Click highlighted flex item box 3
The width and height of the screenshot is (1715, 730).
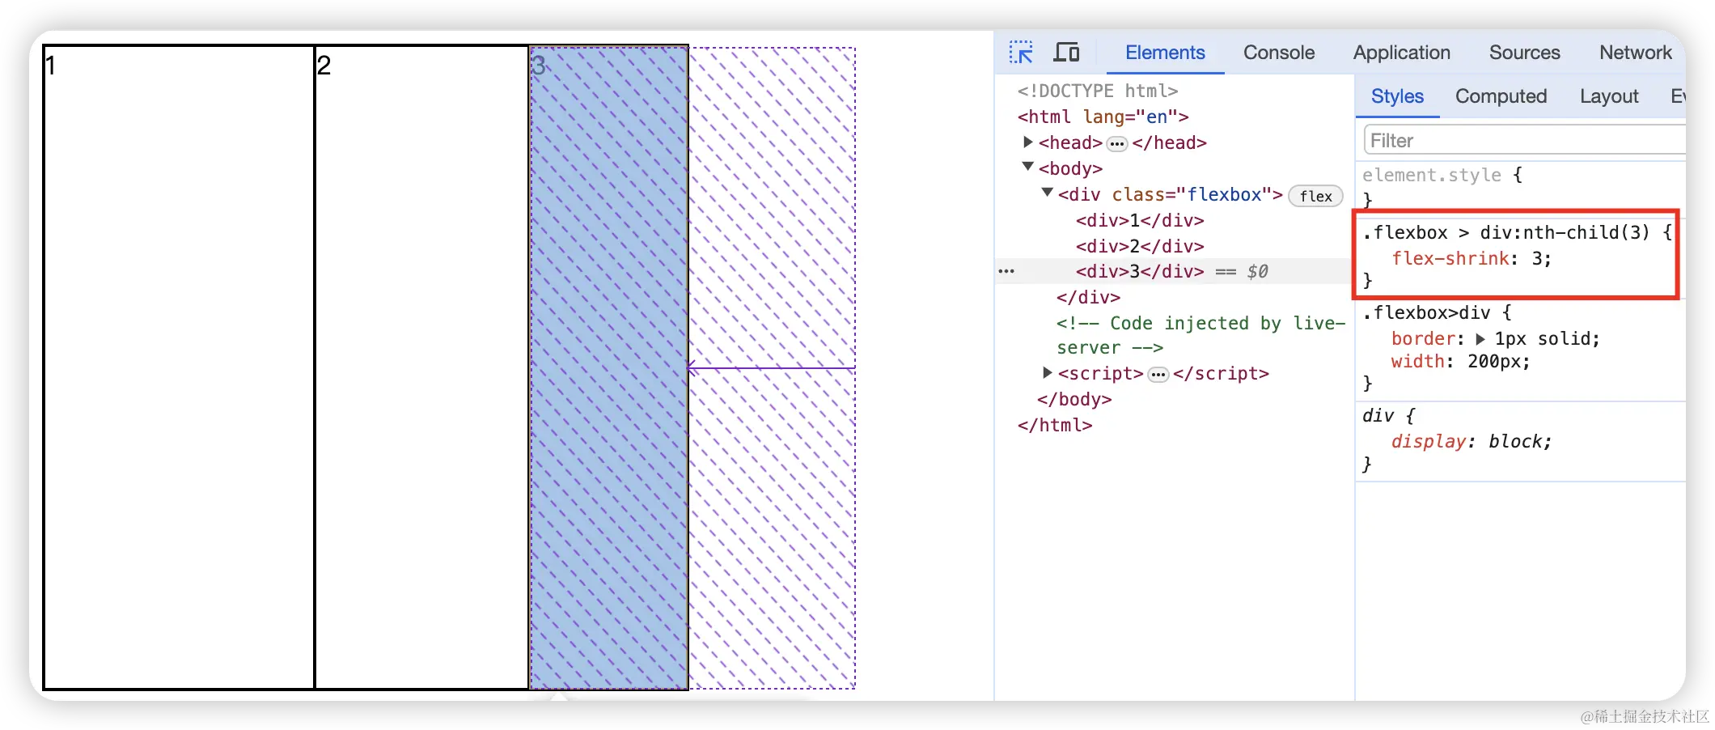(609, 367)
